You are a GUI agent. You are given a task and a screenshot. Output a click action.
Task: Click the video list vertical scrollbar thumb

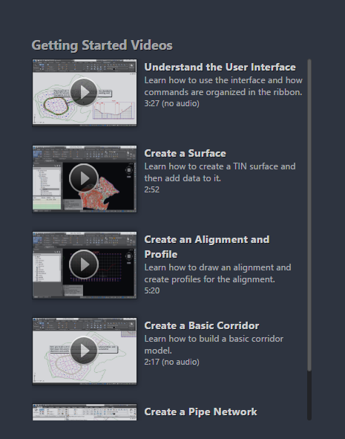(309, 215)
